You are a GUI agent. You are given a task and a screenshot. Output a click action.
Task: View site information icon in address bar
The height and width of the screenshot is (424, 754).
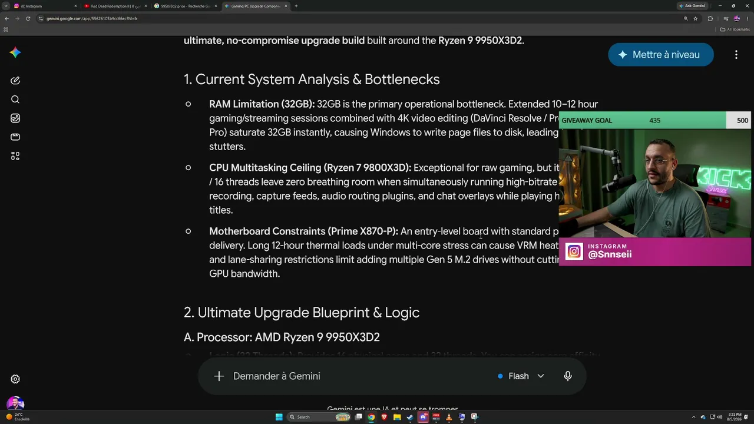[41, 19]
